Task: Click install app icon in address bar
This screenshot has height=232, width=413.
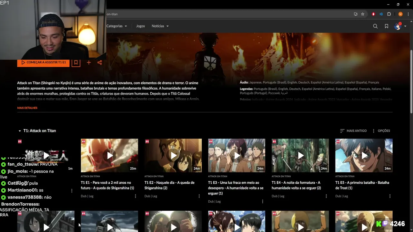Action: [356, 14]
